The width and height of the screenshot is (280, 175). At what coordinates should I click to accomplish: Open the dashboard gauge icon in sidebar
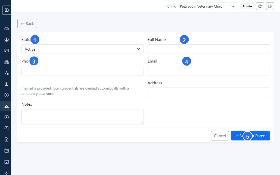coord(7,28)
